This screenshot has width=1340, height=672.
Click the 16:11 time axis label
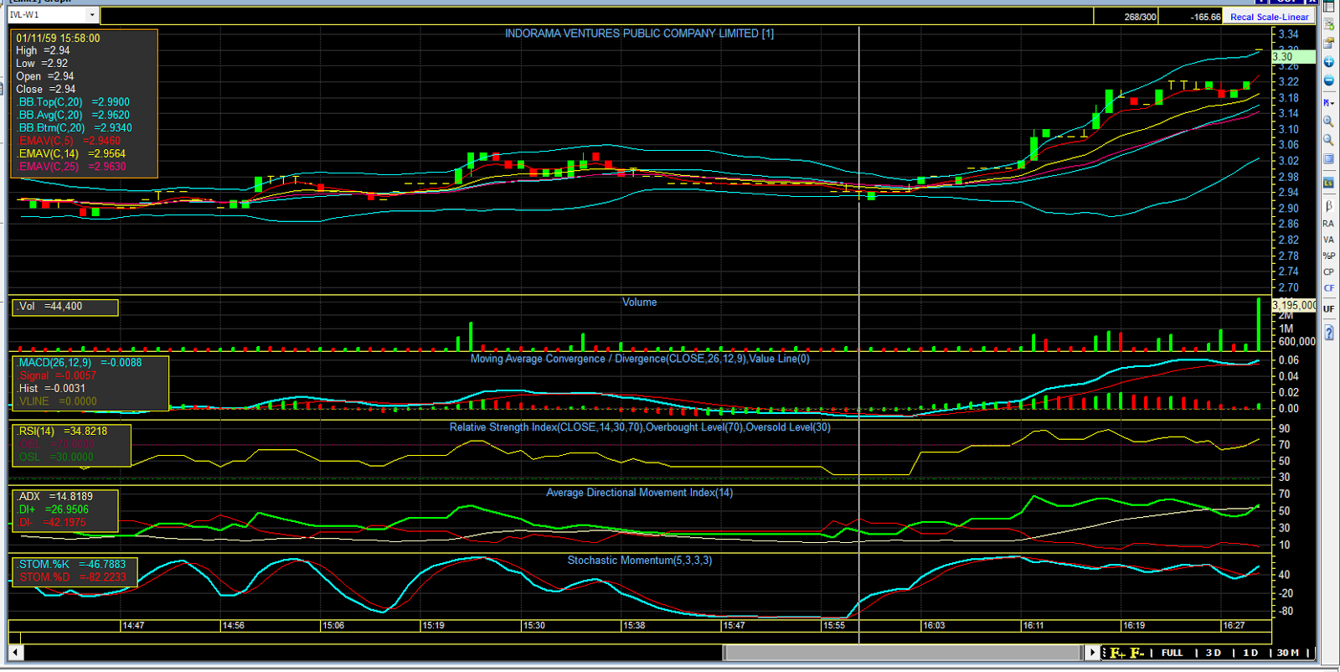[x=1033, y=626]
